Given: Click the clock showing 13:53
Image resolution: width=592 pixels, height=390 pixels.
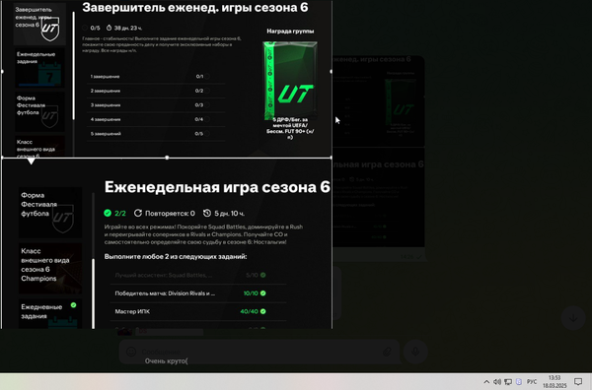Looking at the screenshot, I should (x=555, y=382).
